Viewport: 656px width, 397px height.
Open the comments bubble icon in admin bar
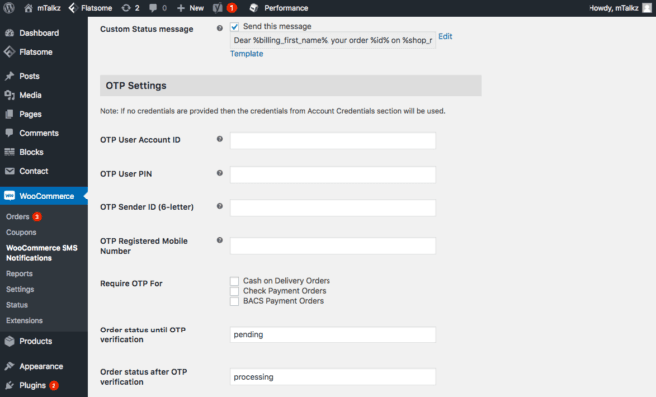point(153,8)
